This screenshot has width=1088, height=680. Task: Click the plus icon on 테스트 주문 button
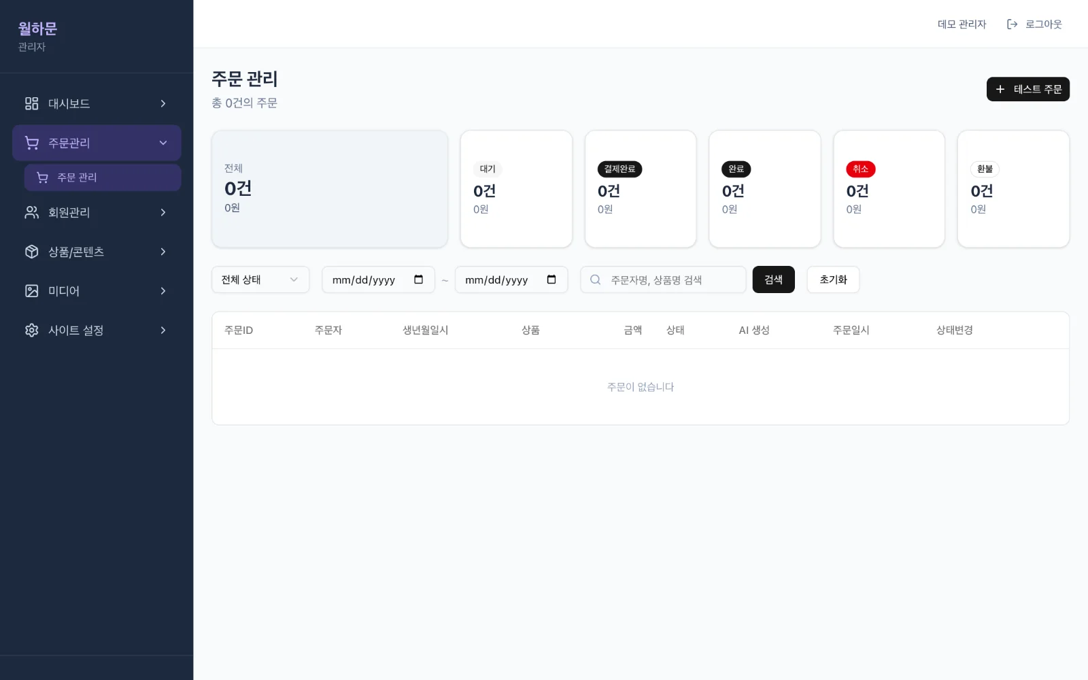coord(1000,89)
